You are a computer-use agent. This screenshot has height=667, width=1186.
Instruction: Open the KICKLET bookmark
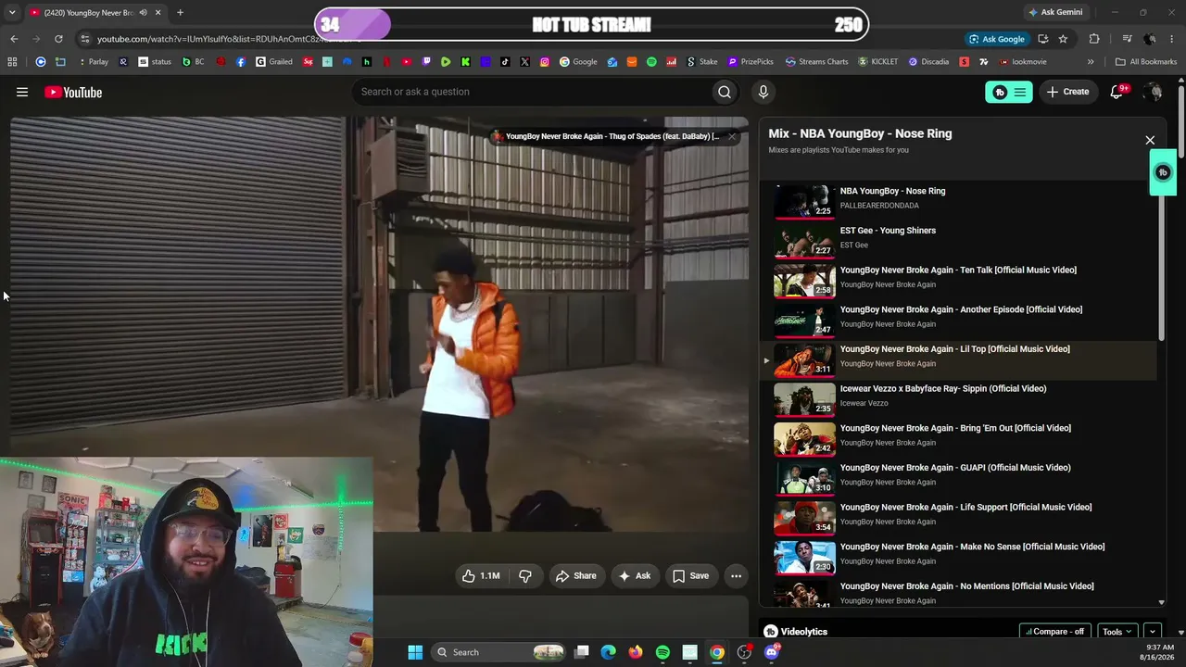pos(878,62)
